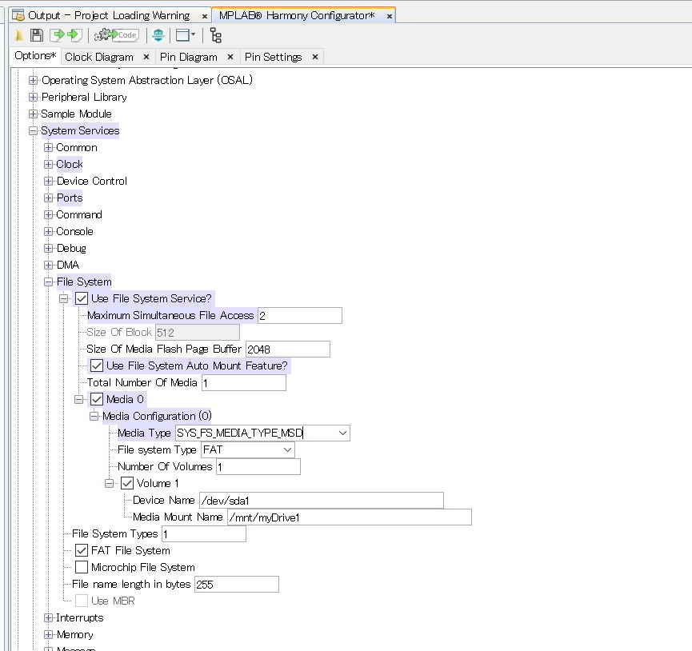Click the round teal icon in toolbar
Viewport: 692px width, 651px height.
click(x=158, y=35)
